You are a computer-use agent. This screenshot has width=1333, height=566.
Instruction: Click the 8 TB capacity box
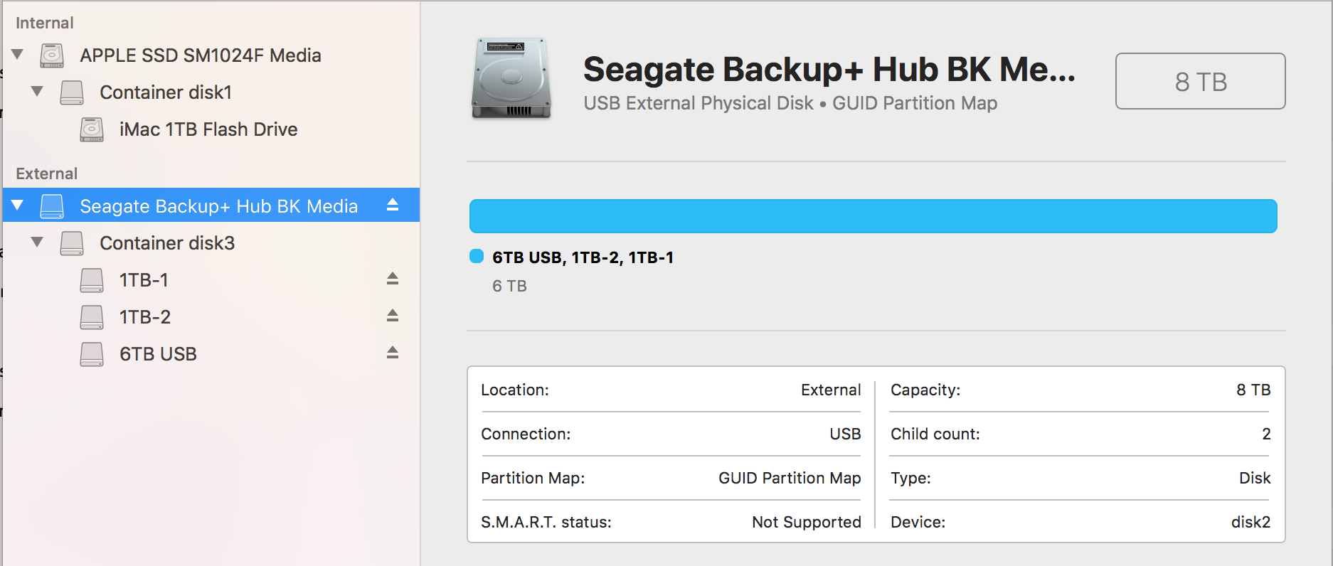click(x=1200, y=81)
